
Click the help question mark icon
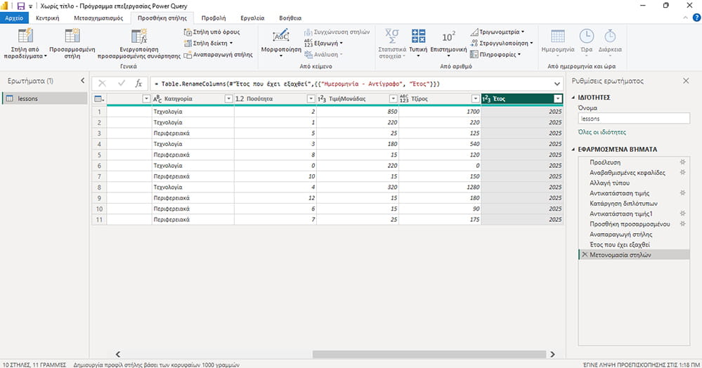click(x=696, y=18)
